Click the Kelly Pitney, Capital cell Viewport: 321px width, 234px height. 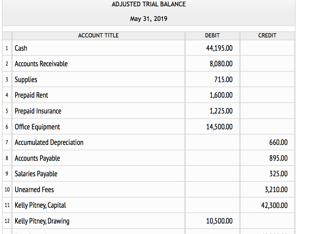40,205
